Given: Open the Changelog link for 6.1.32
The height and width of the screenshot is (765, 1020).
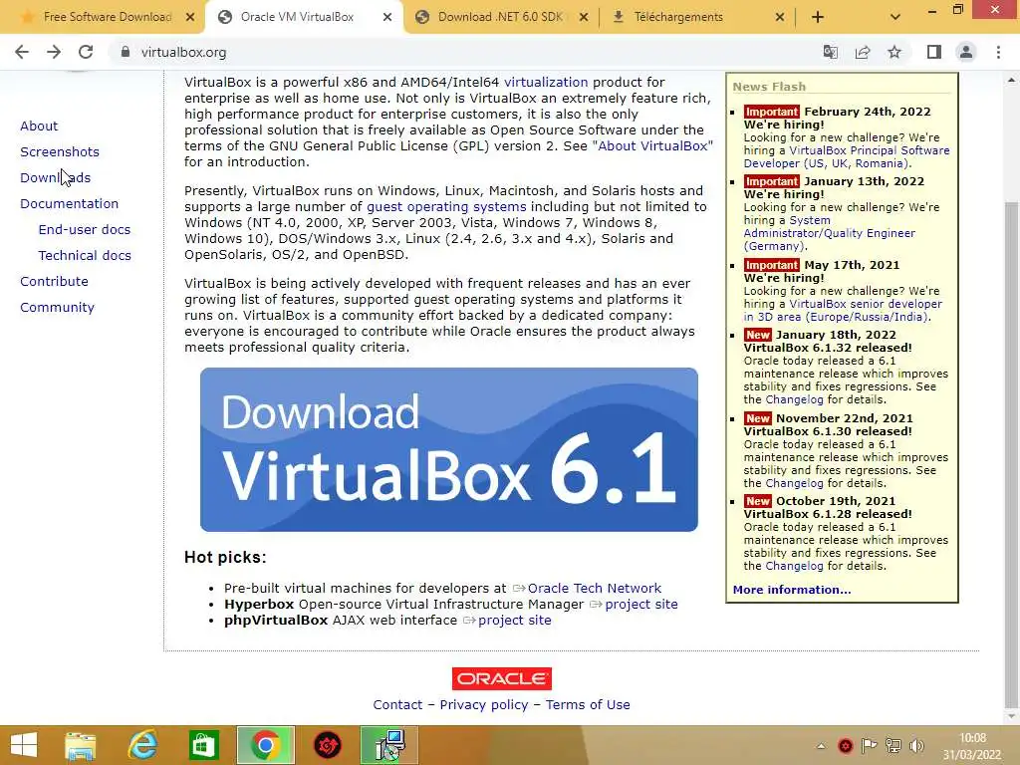Looking at the screenshot, I should click(x=794, y=399).
